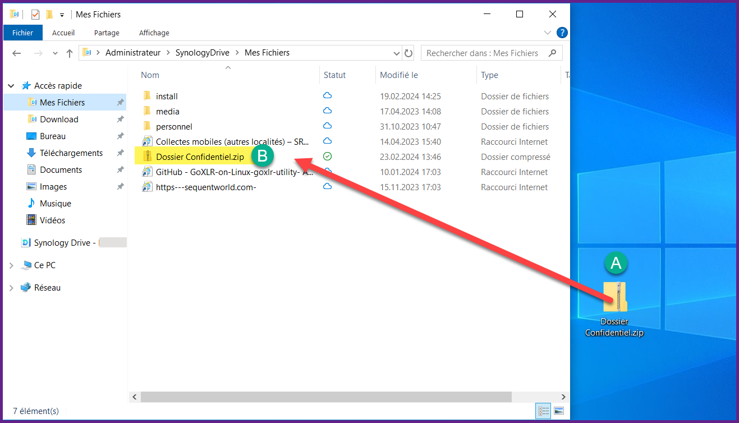Click the properties checkmark icon in title bar
Viewport: 739px width, 423px height.
tap(35, 14)
